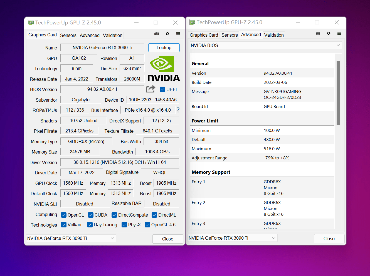
Task: Select Graphics Card tab in left window
Action: pyautogui.click(x=43, y=35)
